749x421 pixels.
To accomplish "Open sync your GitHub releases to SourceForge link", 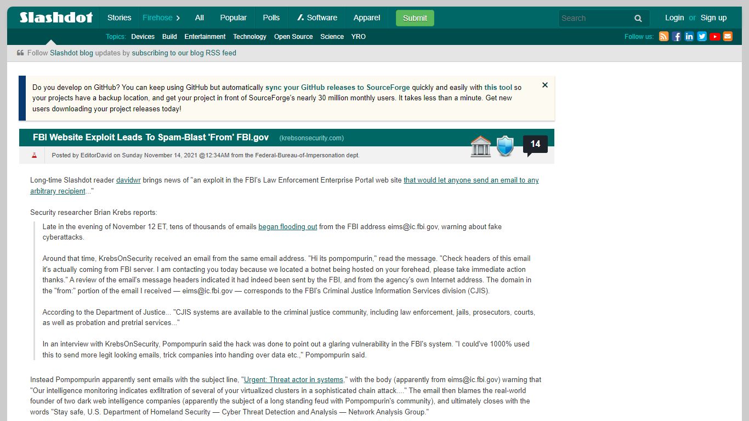I will [338, 87].
